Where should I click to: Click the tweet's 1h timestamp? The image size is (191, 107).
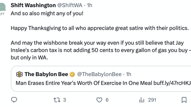click(89, 5)
